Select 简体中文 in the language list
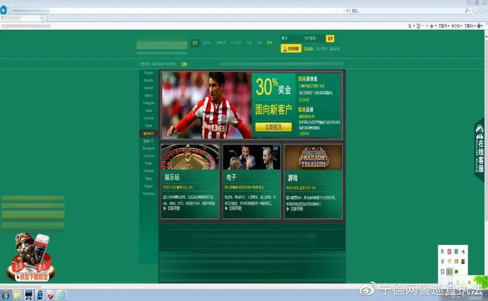The image size is (488, 301). tap(149, 133)
